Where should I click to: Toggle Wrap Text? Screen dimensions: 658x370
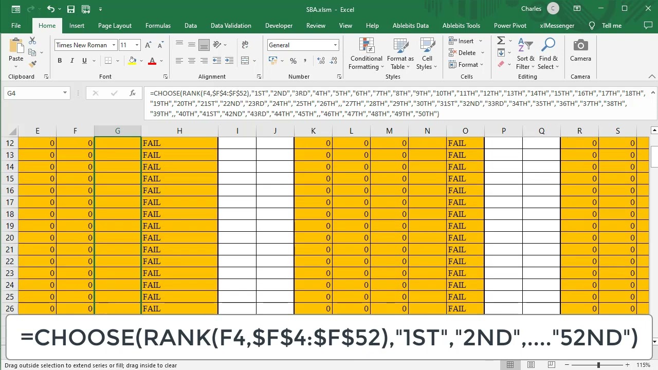tap(245, 45)
